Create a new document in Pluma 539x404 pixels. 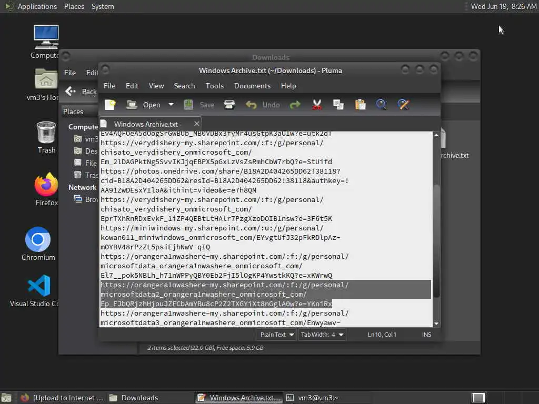coord(111,105)
